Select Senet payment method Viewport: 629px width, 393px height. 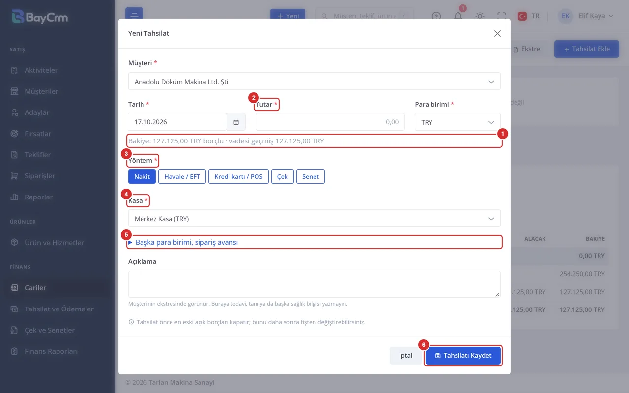(311, 176)
